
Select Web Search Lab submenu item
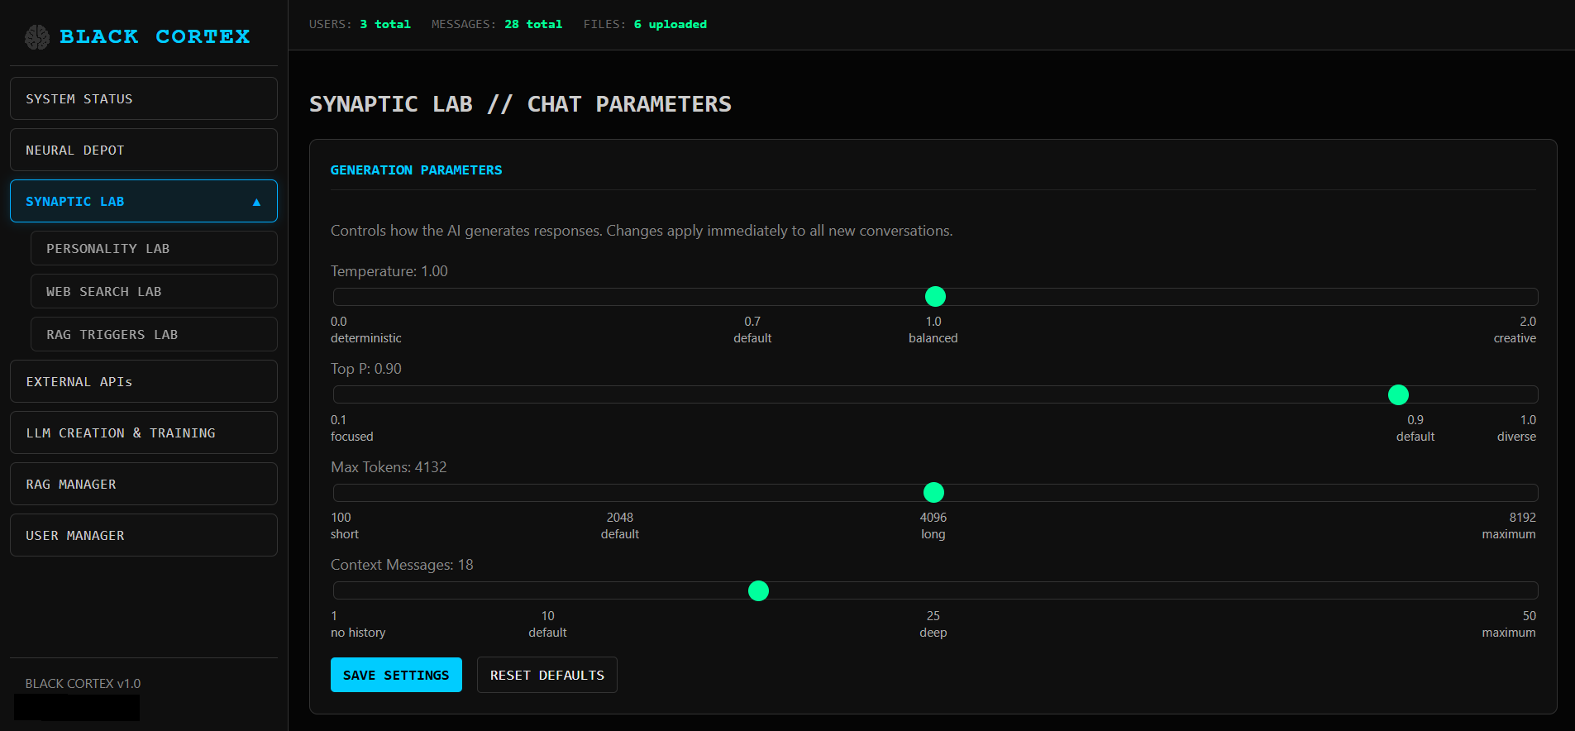click(153, 292)
